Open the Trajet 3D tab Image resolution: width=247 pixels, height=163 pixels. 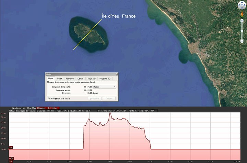91,79
